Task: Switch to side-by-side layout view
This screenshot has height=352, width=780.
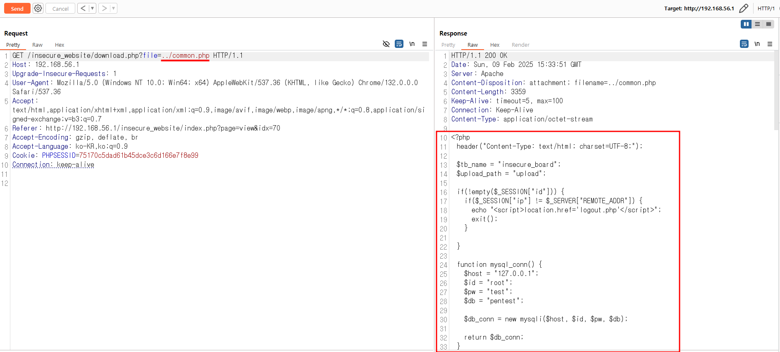Action: click(746, 24)
